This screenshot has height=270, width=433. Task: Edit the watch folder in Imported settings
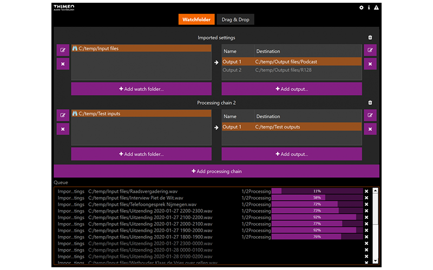(x=63, y=50)
